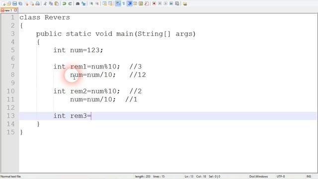This screenshot has width=318, height=179.
Task: Toggle show all characters
Action: click(124, 3)
